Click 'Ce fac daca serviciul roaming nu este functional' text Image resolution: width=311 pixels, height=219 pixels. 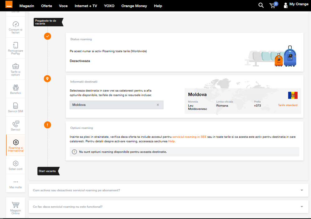68,207
